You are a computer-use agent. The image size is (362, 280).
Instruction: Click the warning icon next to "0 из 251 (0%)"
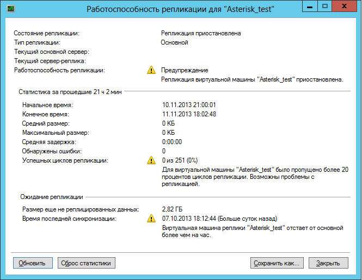[x=151, y=161]
